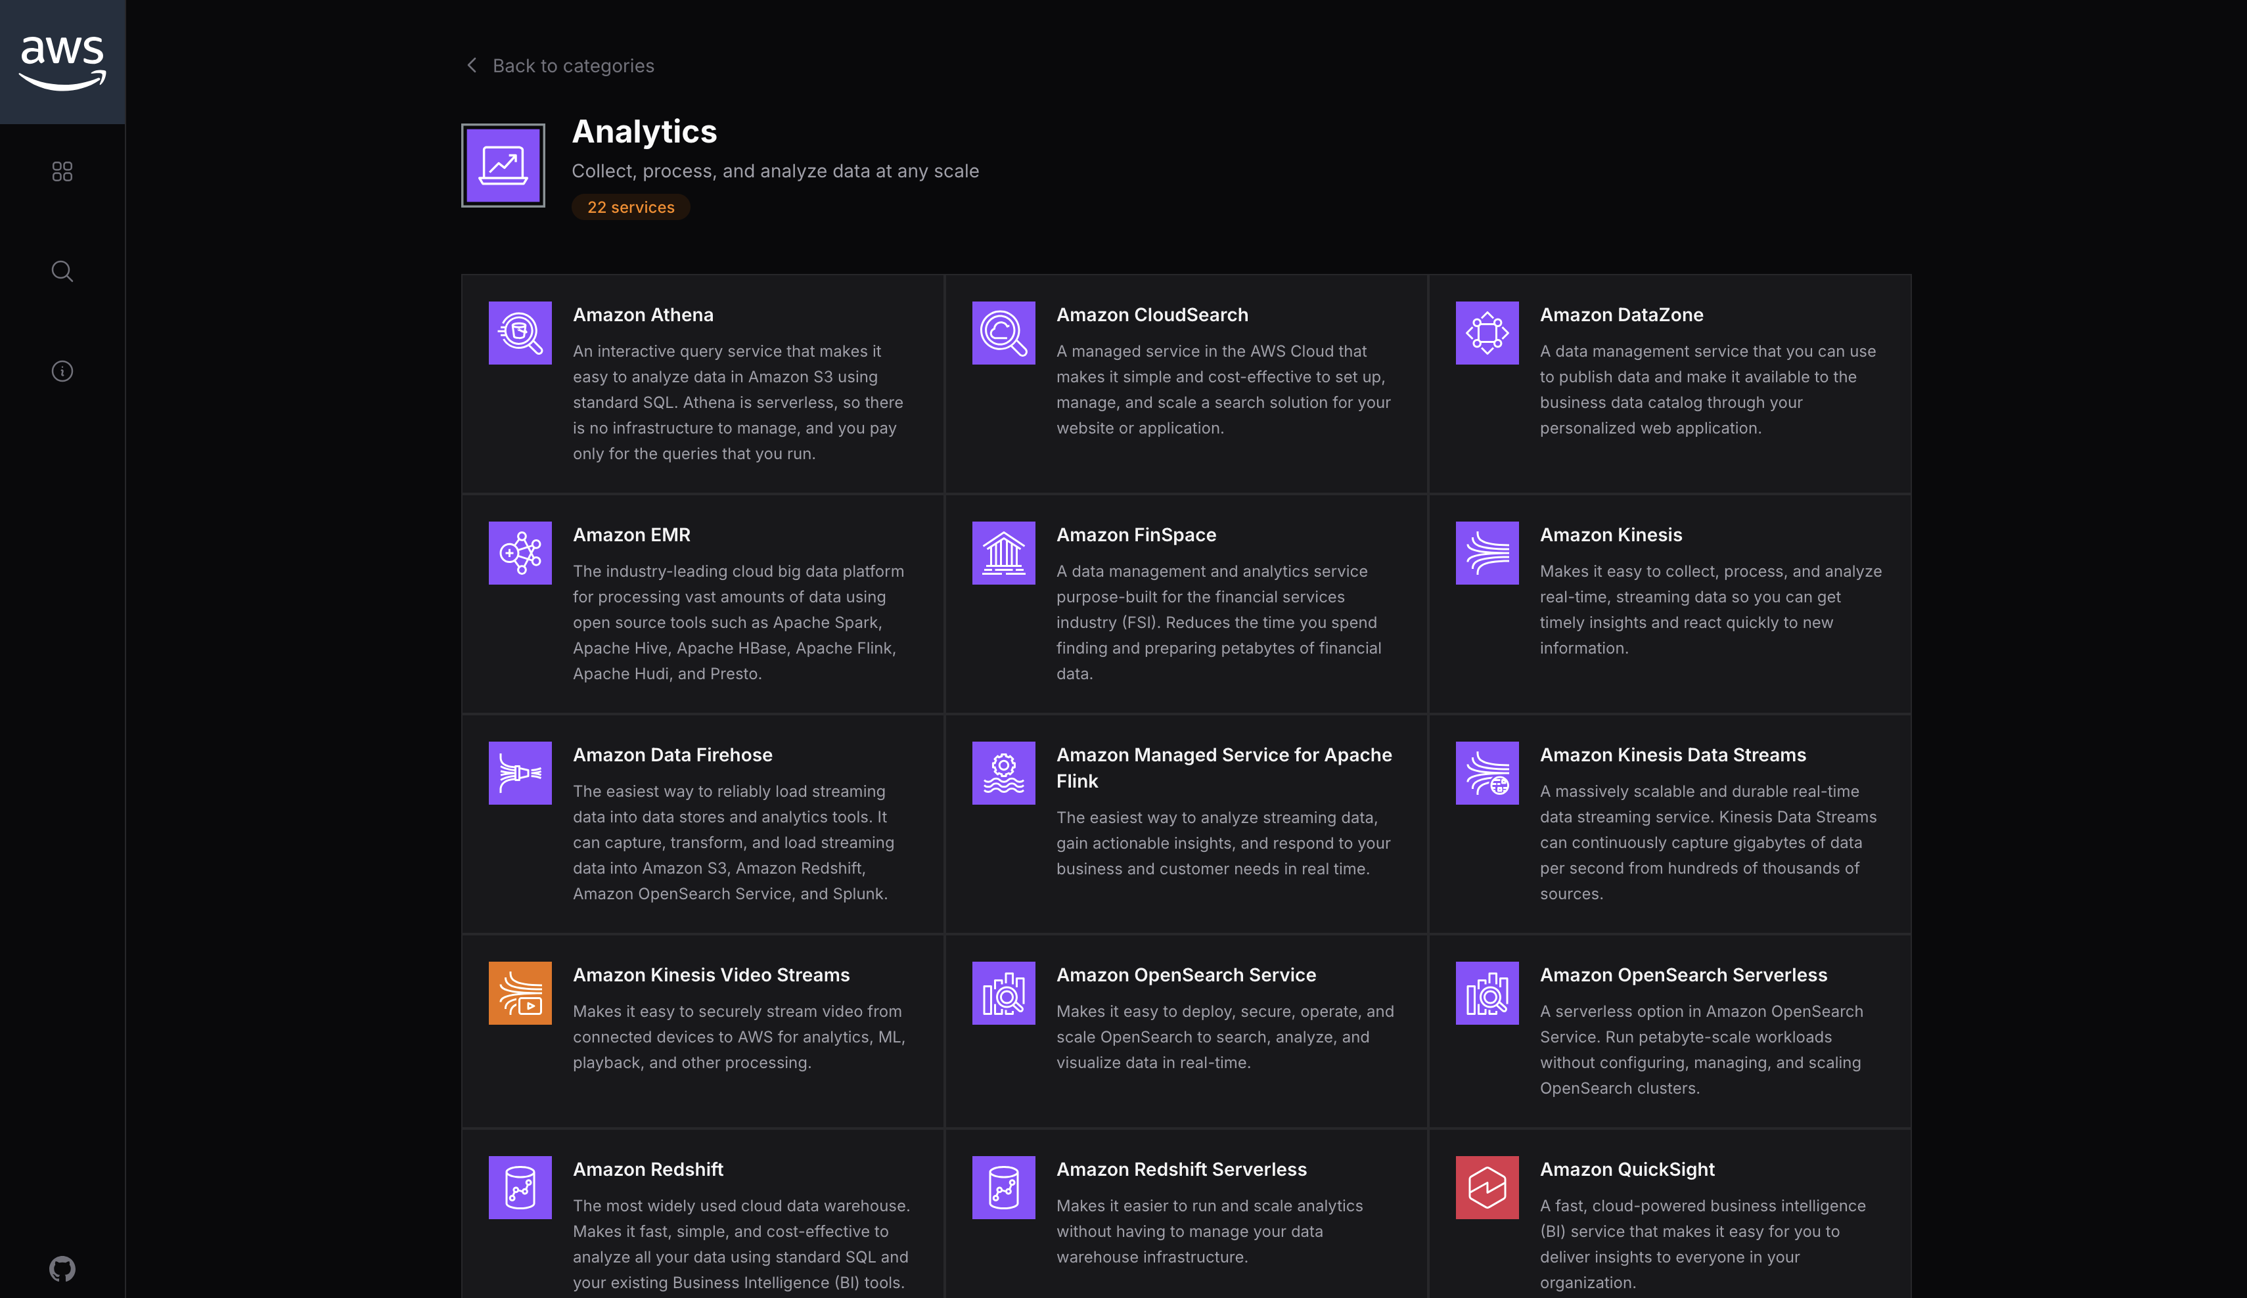This screenshot has width=2247, height=1298.
Task: Click the Analytics page heading
Action: click(x=644, y=131)
